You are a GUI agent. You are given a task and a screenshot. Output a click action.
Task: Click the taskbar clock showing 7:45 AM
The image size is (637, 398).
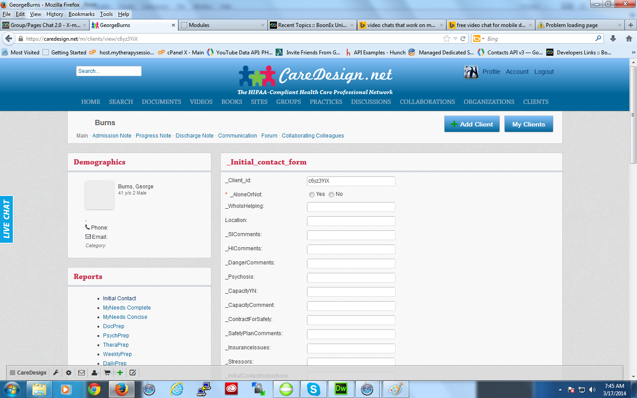(x=614, y=390)
